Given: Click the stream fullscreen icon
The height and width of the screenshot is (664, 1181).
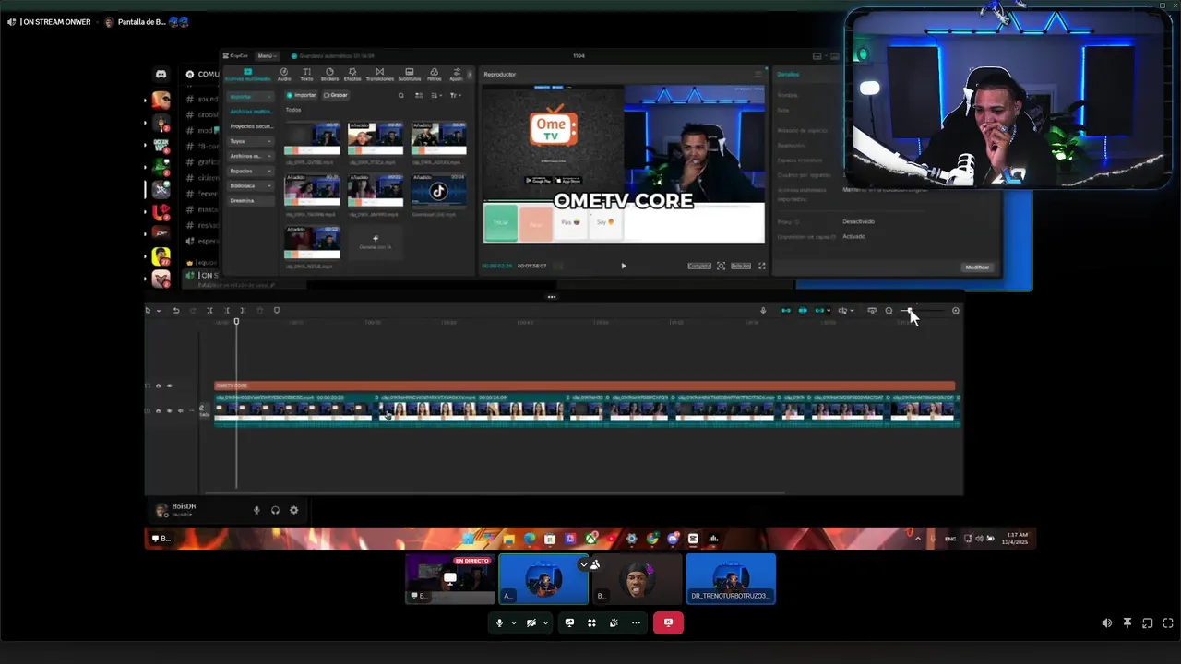Looking at the screenshot, I should 1167,623.
